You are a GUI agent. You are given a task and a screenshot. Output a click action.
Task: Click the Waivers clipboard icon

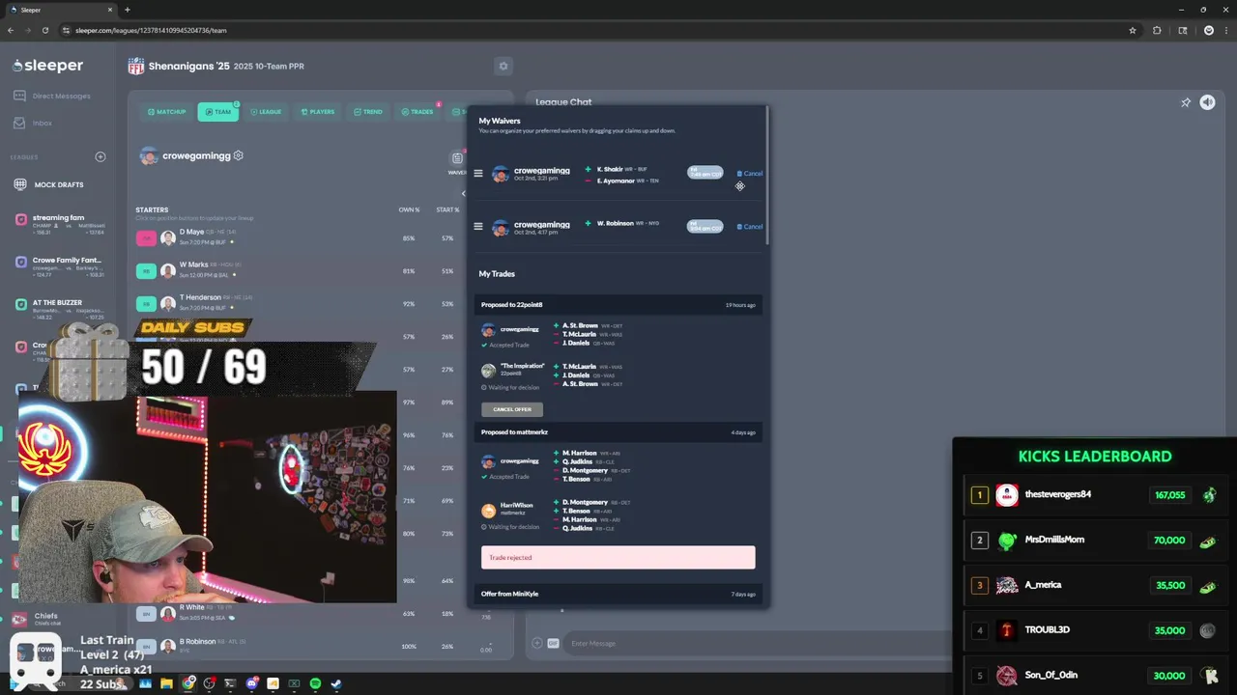[457, 158]
